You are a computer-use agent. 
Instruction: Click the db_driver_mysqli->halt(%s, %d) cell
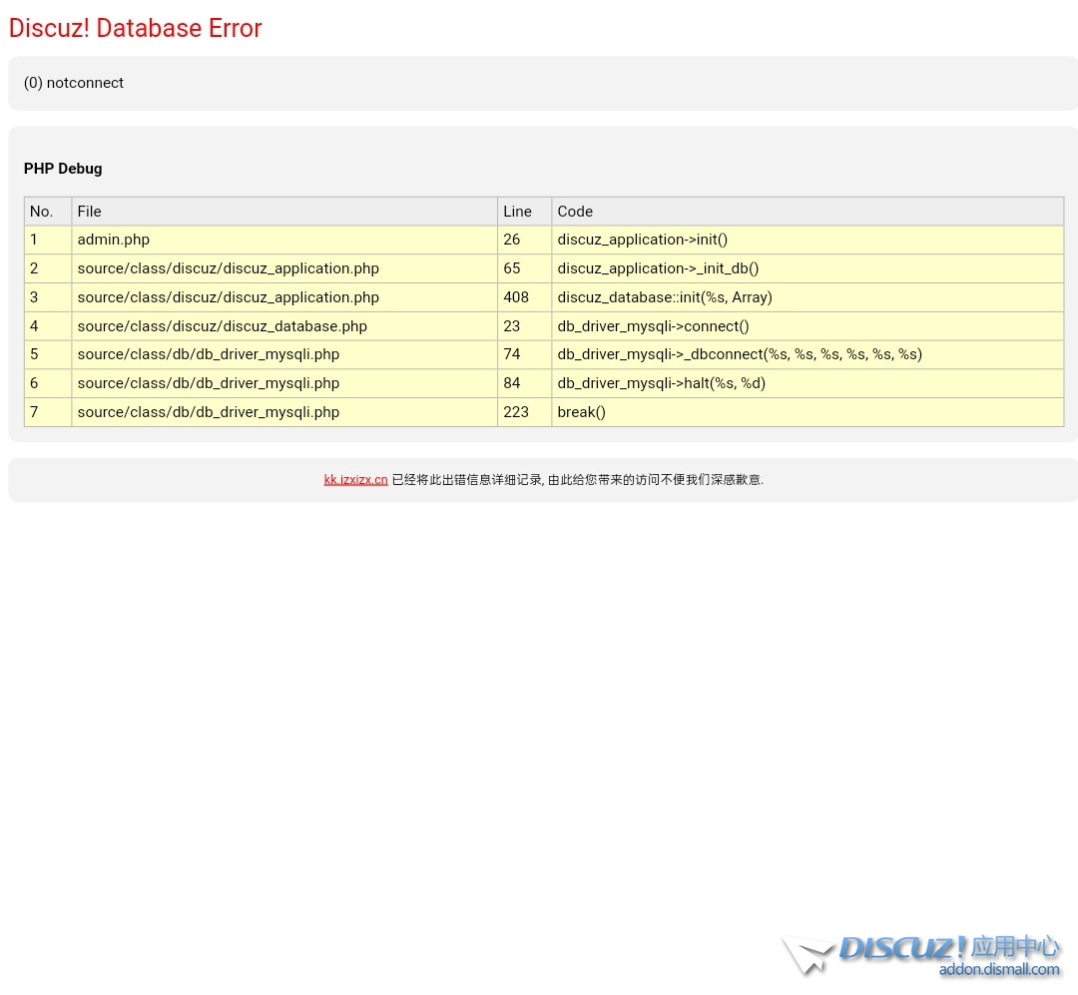coord(661,383)
